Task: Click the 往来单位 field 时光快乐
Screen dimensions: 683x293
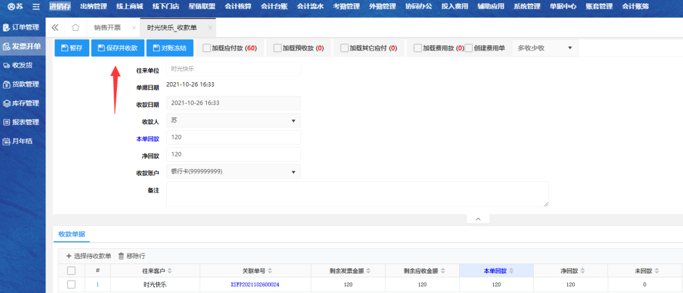Action: 233,69
